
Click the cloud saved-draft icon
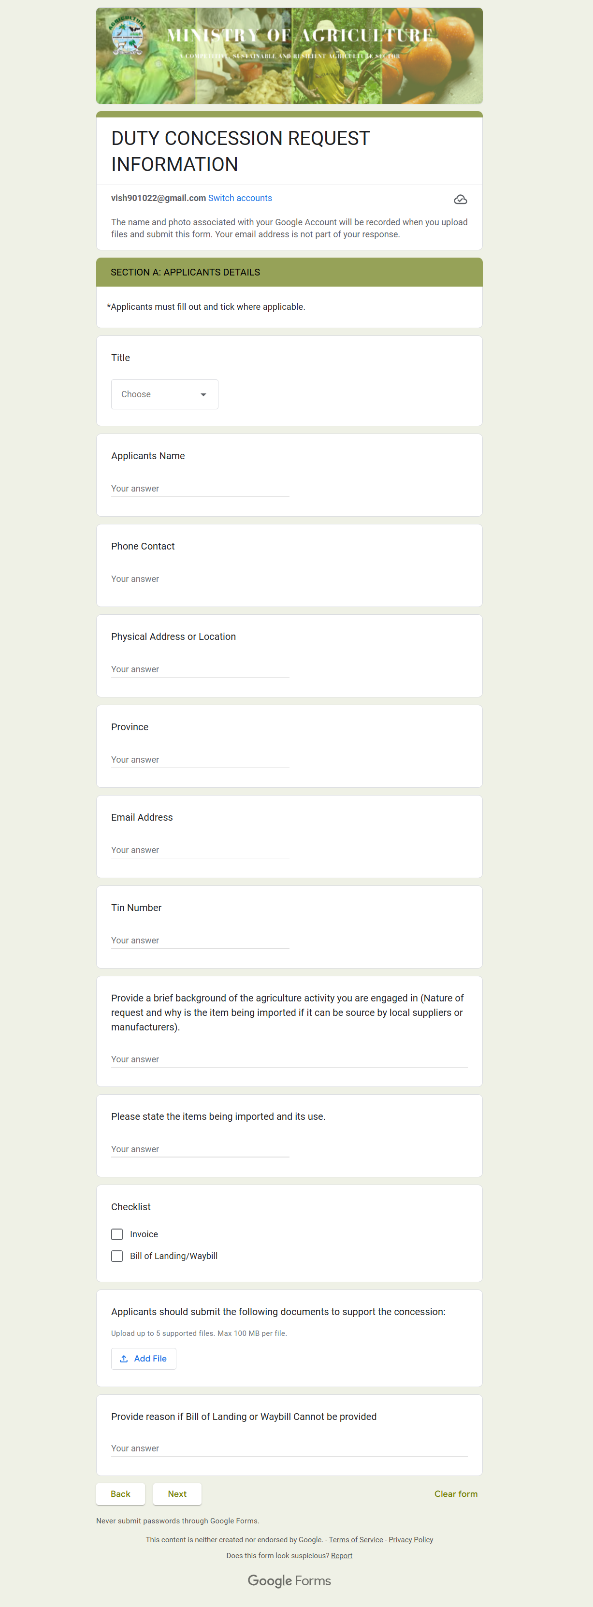tap(460, 200)
